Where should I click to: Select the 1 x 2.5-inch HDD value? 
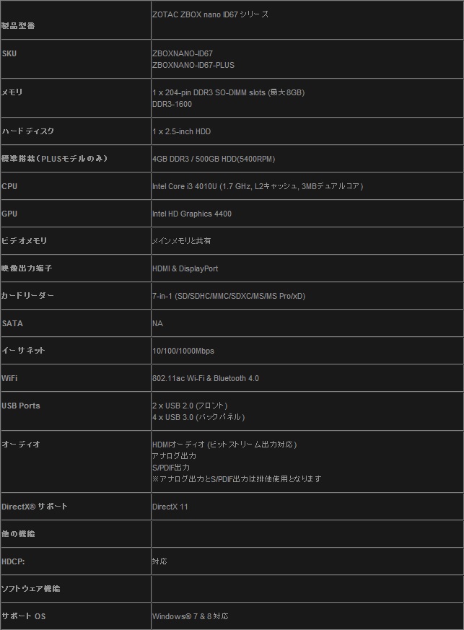(x=181, y=131)
